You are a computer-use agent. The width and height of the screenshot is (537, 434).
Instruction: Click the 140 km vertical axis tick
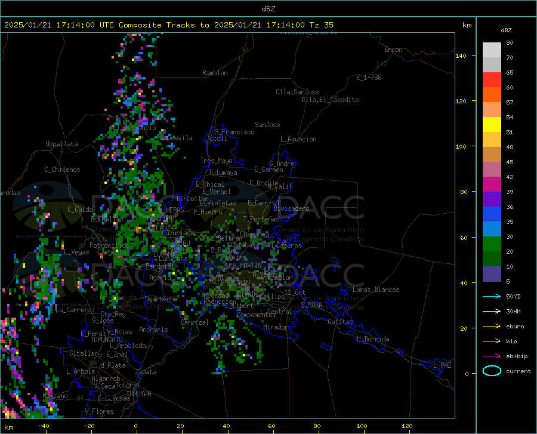point(461,56)
